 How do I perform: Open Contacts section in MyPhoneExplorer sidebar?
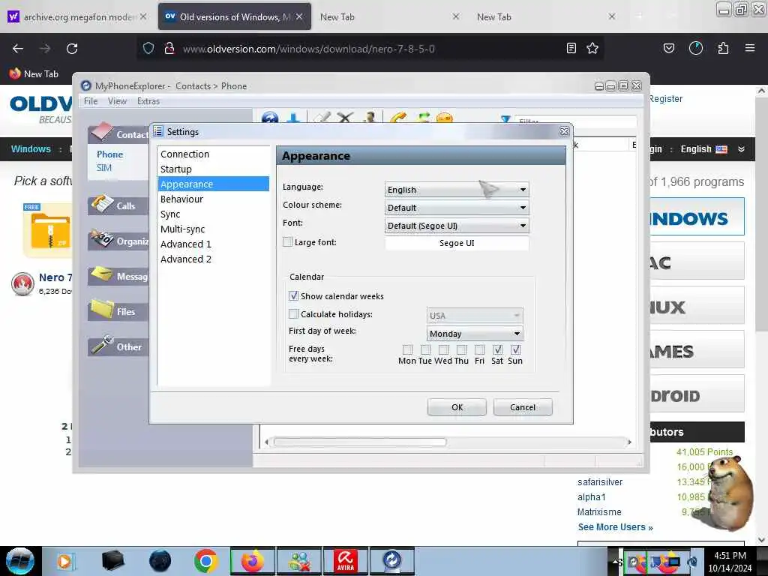pos(118,133)
